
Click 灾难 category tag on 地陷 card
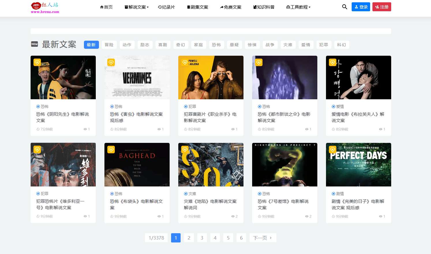190,194
